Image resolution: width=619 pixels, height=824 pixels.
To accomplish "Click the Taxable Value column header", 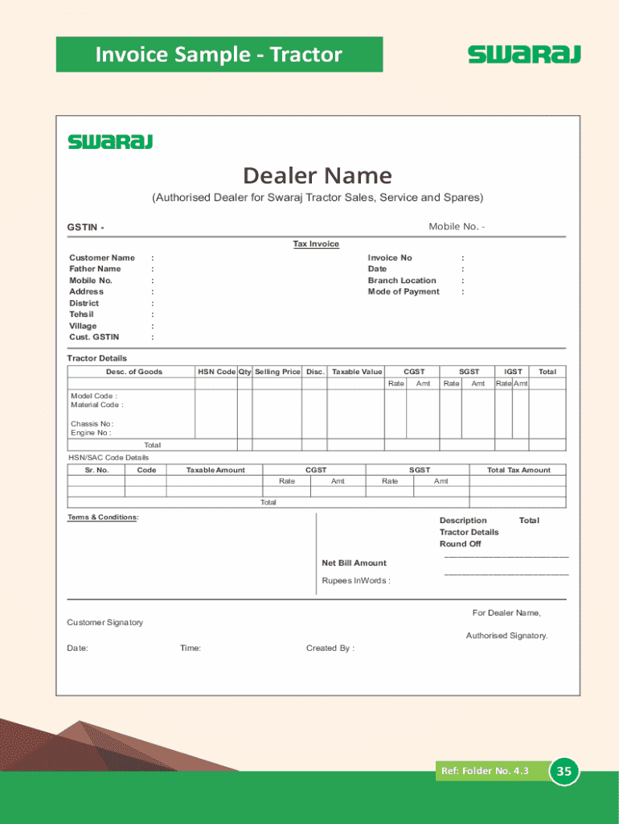I will pyautogui.click(x=357, y=372).
